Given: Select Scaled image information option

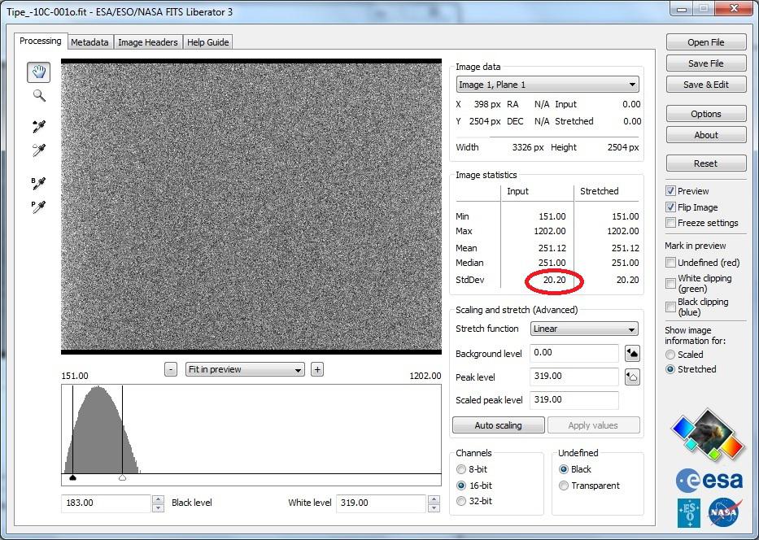Looking at the screenshot, I should pos(670,355).
